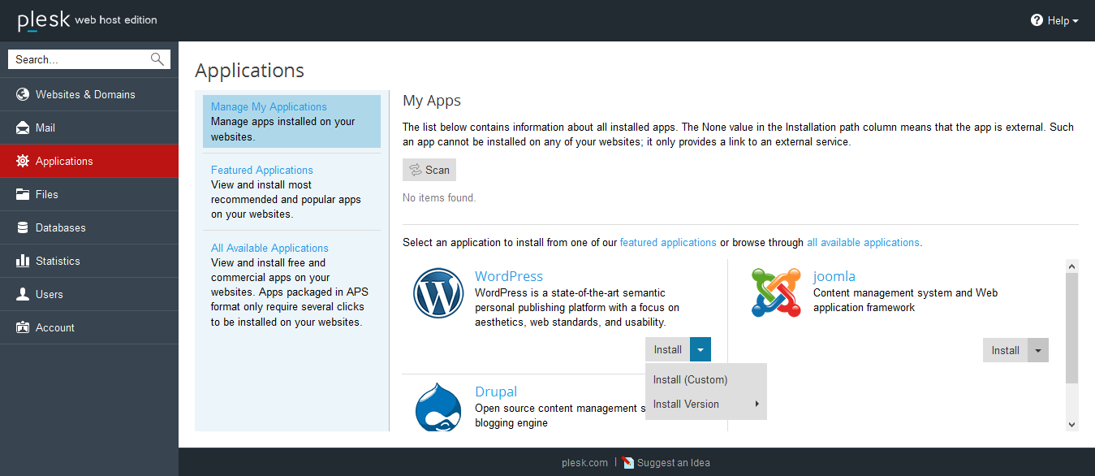Open the featured applications link
The height and width of the screenshot is (476, 1095).
pos(667,242)
